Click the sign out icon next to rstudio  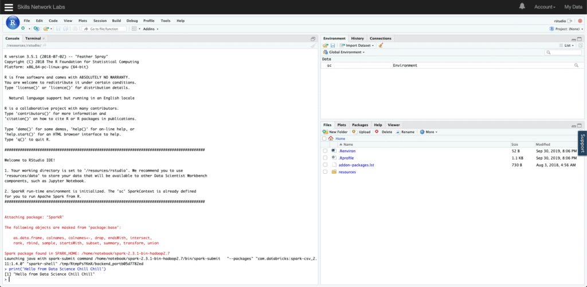(570, 21)
